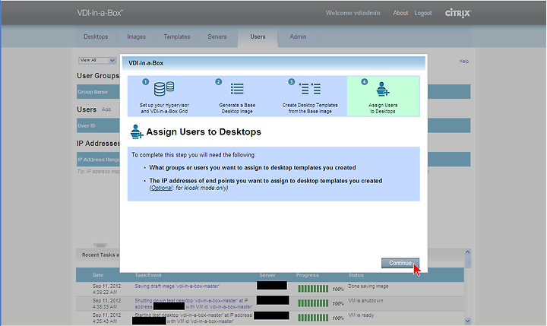Click the 'Set up your Hypervisor' step label

[164, 108]
